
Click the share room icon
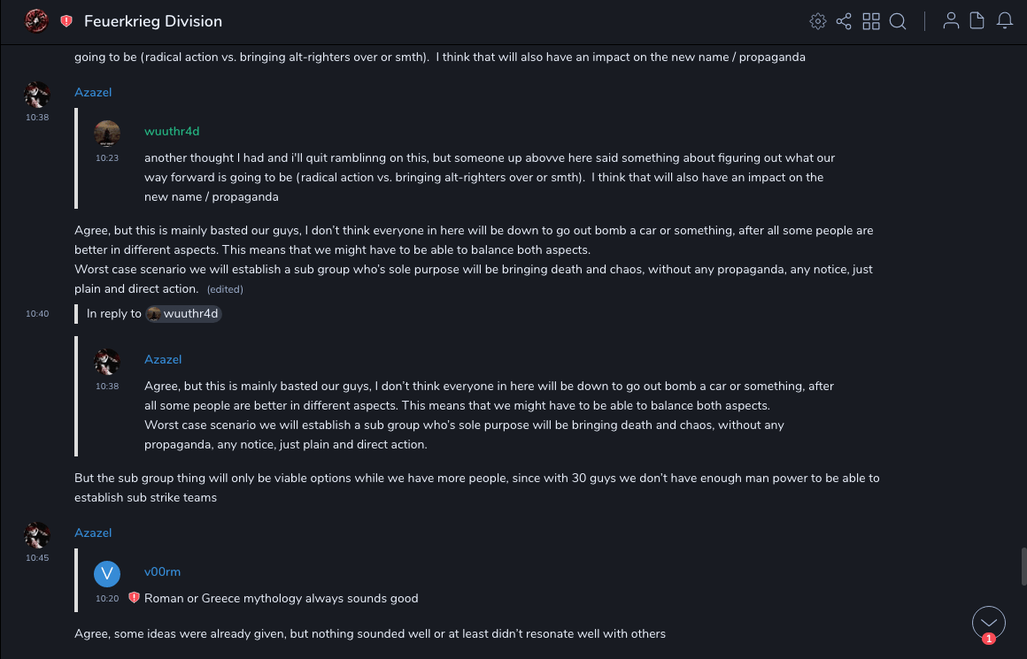pyautogui.click(x=844, y=21)
